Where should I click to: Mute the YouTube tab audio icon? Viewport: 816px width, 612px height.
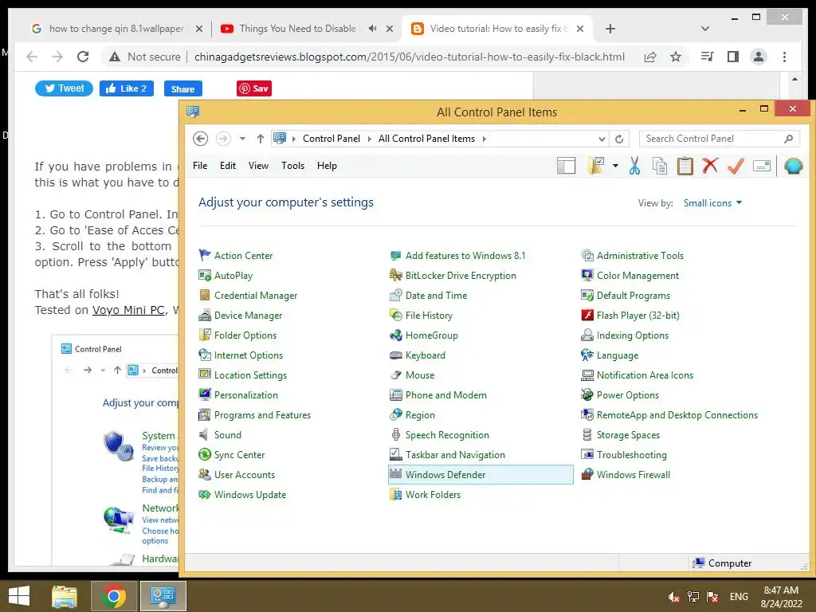click(x=373, y=29)
